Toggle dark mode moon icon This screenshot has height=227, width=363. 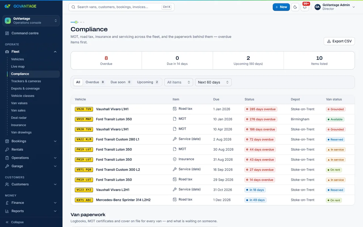coord(295,7)
